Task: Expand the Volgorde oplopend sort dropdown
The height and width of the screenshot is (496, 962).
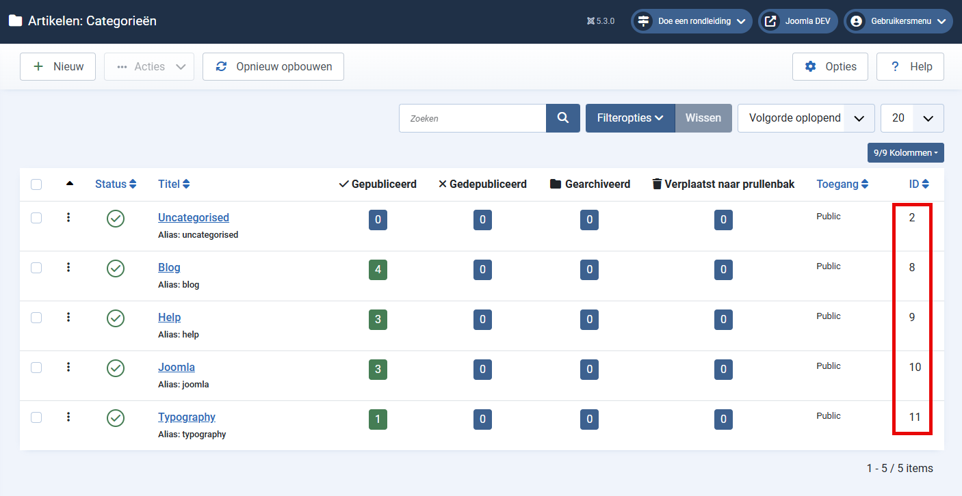Action: point(805,118)
